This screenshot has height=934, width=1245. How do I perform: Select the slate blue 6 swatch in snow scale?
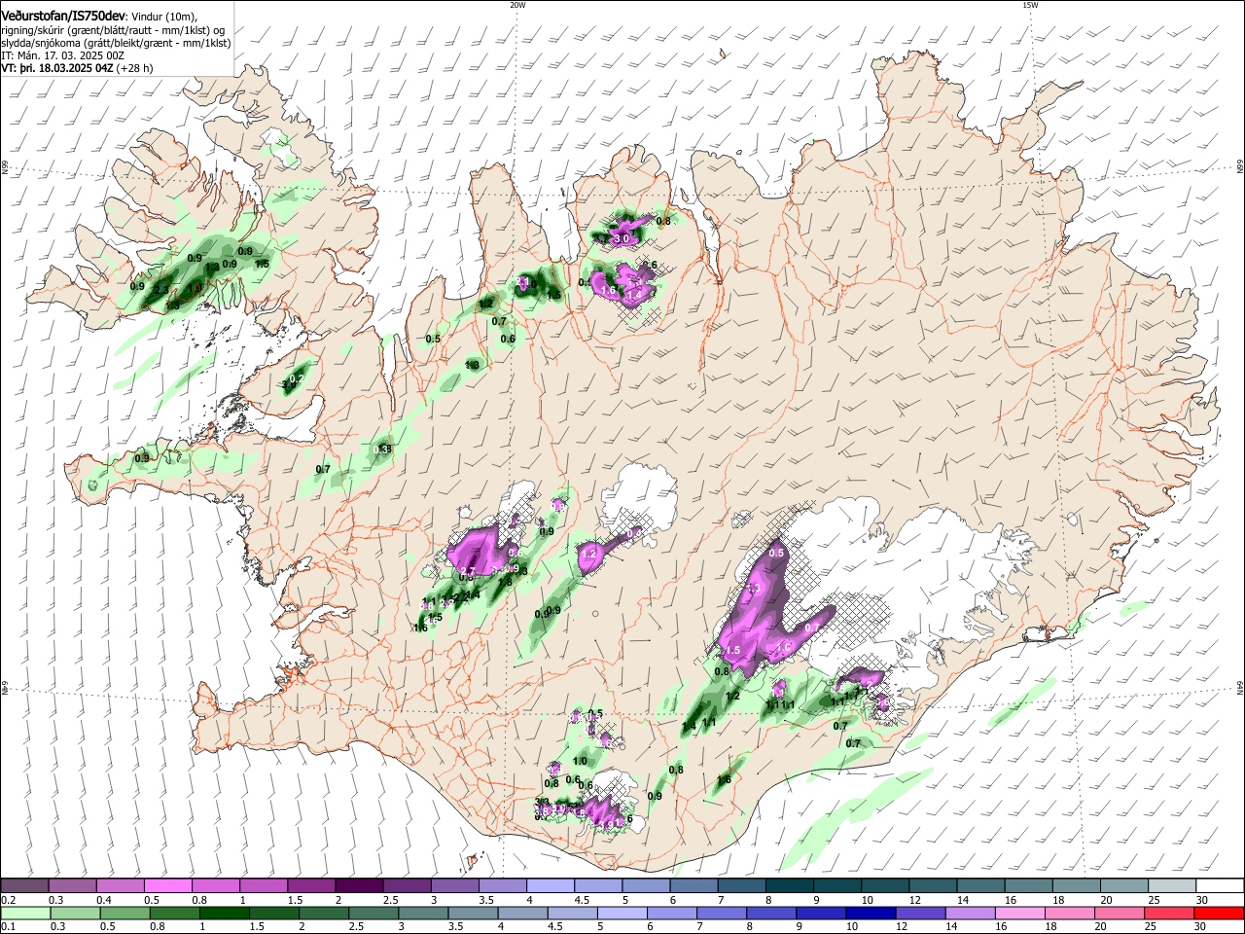coord(694,885)
